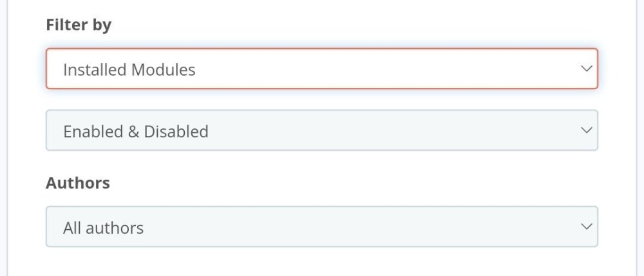Expand the authors filter combo box
The image size is (644, 276).
[x=321, y=227]
